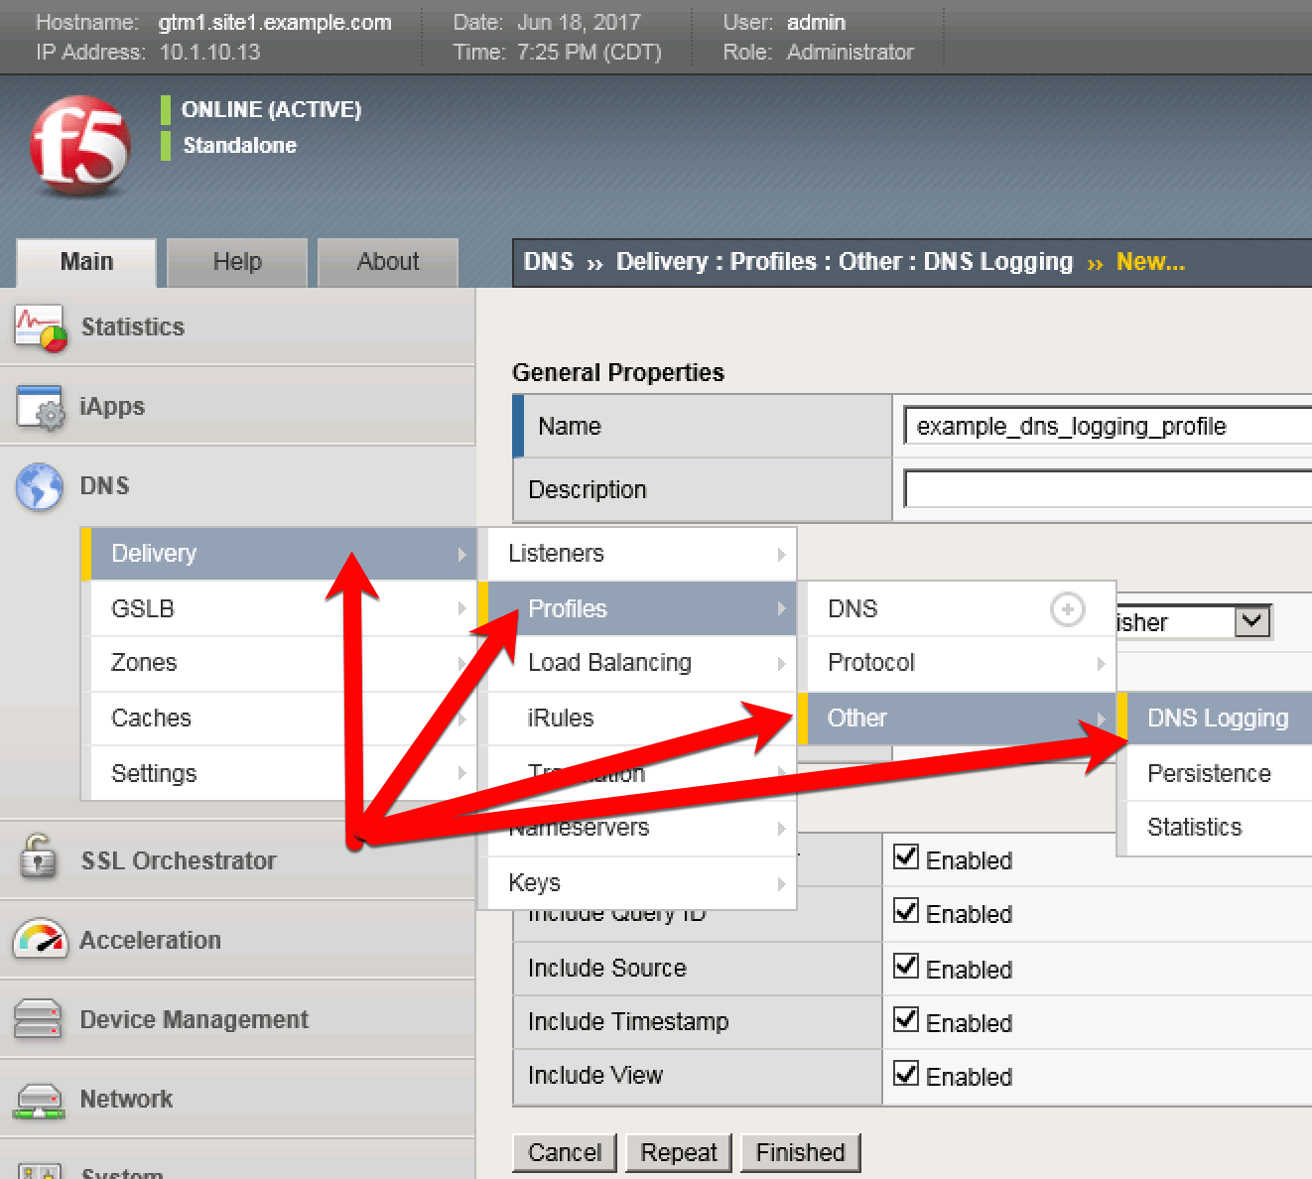
Task: Open the Caches menu item
Action: click(278, 719)
